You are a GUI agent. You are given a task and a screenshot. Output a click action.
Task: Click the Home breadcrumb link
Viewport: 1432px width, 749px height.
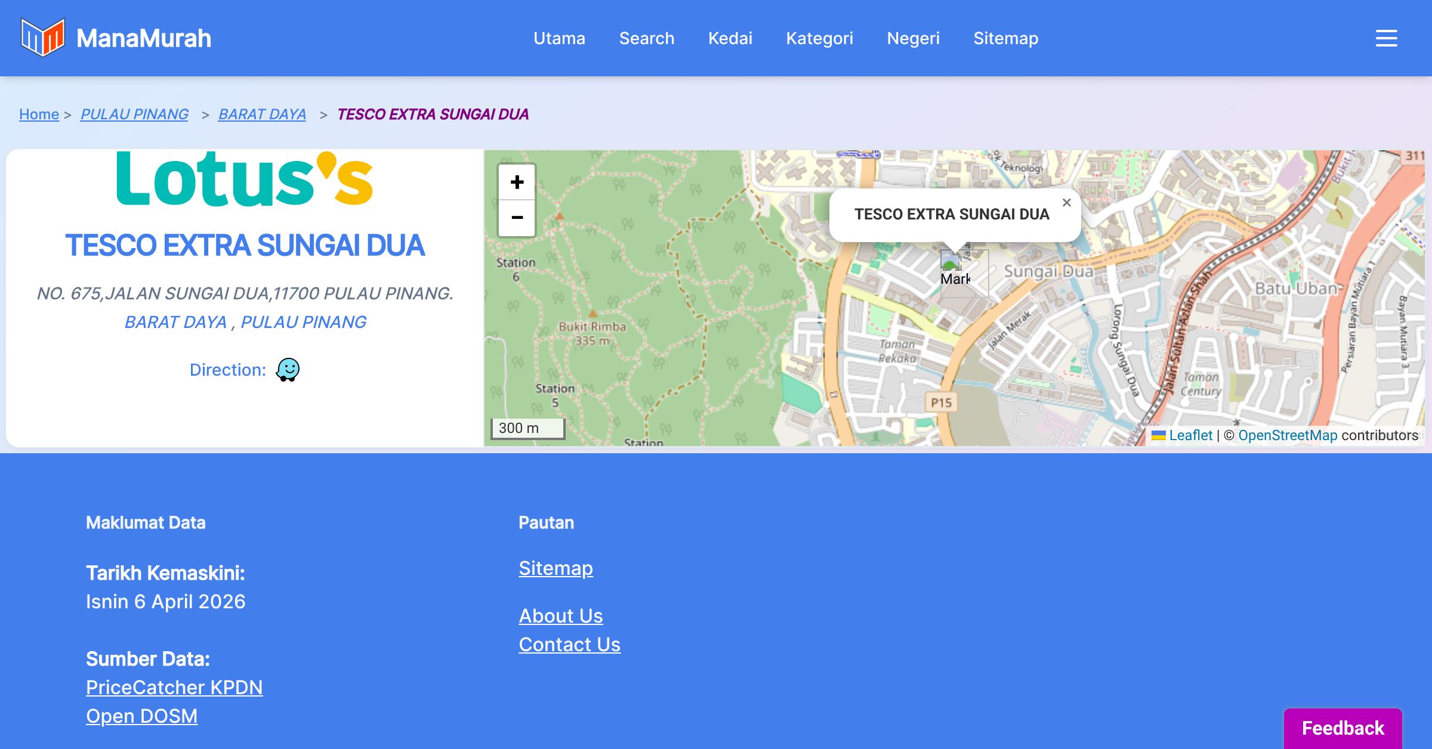pyautogui.click(x=39, y=114)
